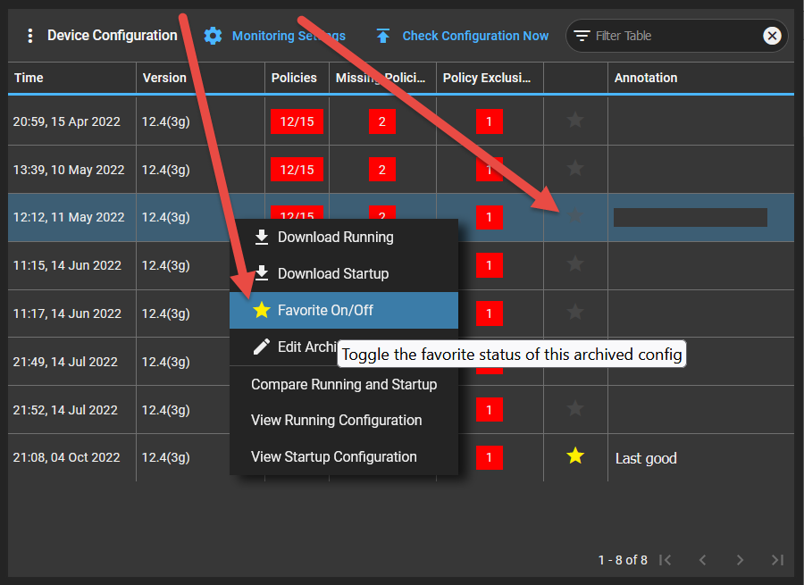Click the 12/15 red Policies badge on top row
The height and width of the screenshot is (585, 804).
[x=297, y=121]
